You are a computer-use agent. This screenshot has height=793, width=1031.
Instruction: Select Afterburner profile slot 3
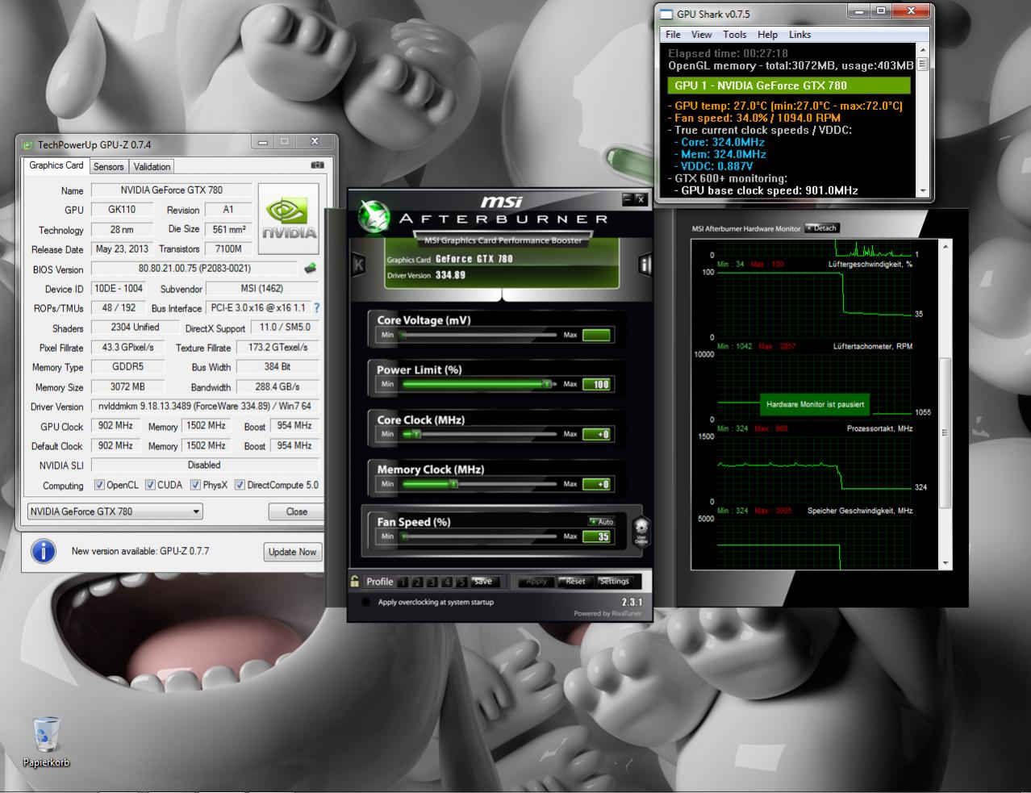coord(433,582)
